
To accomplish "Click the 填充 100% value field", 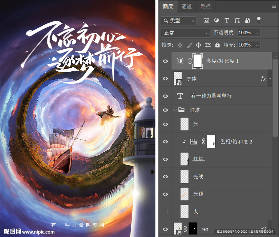I will 245,45.
